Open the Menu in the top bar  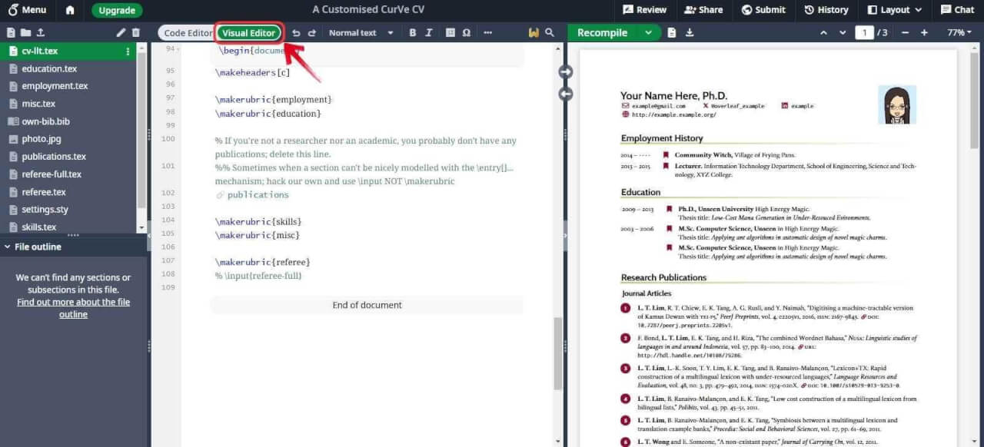[28, 10]
